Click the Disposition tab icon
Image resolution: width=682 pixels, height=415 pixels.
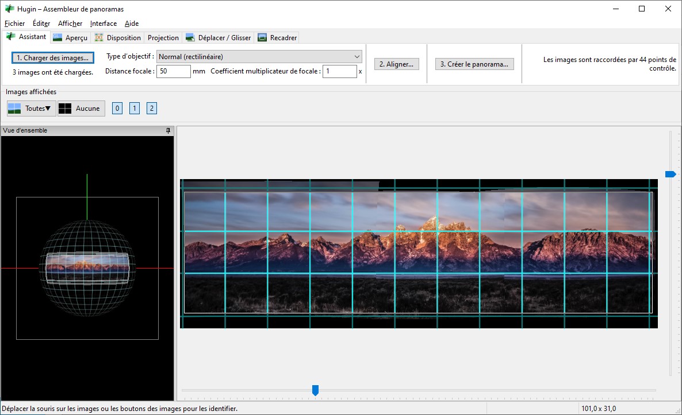99,38
